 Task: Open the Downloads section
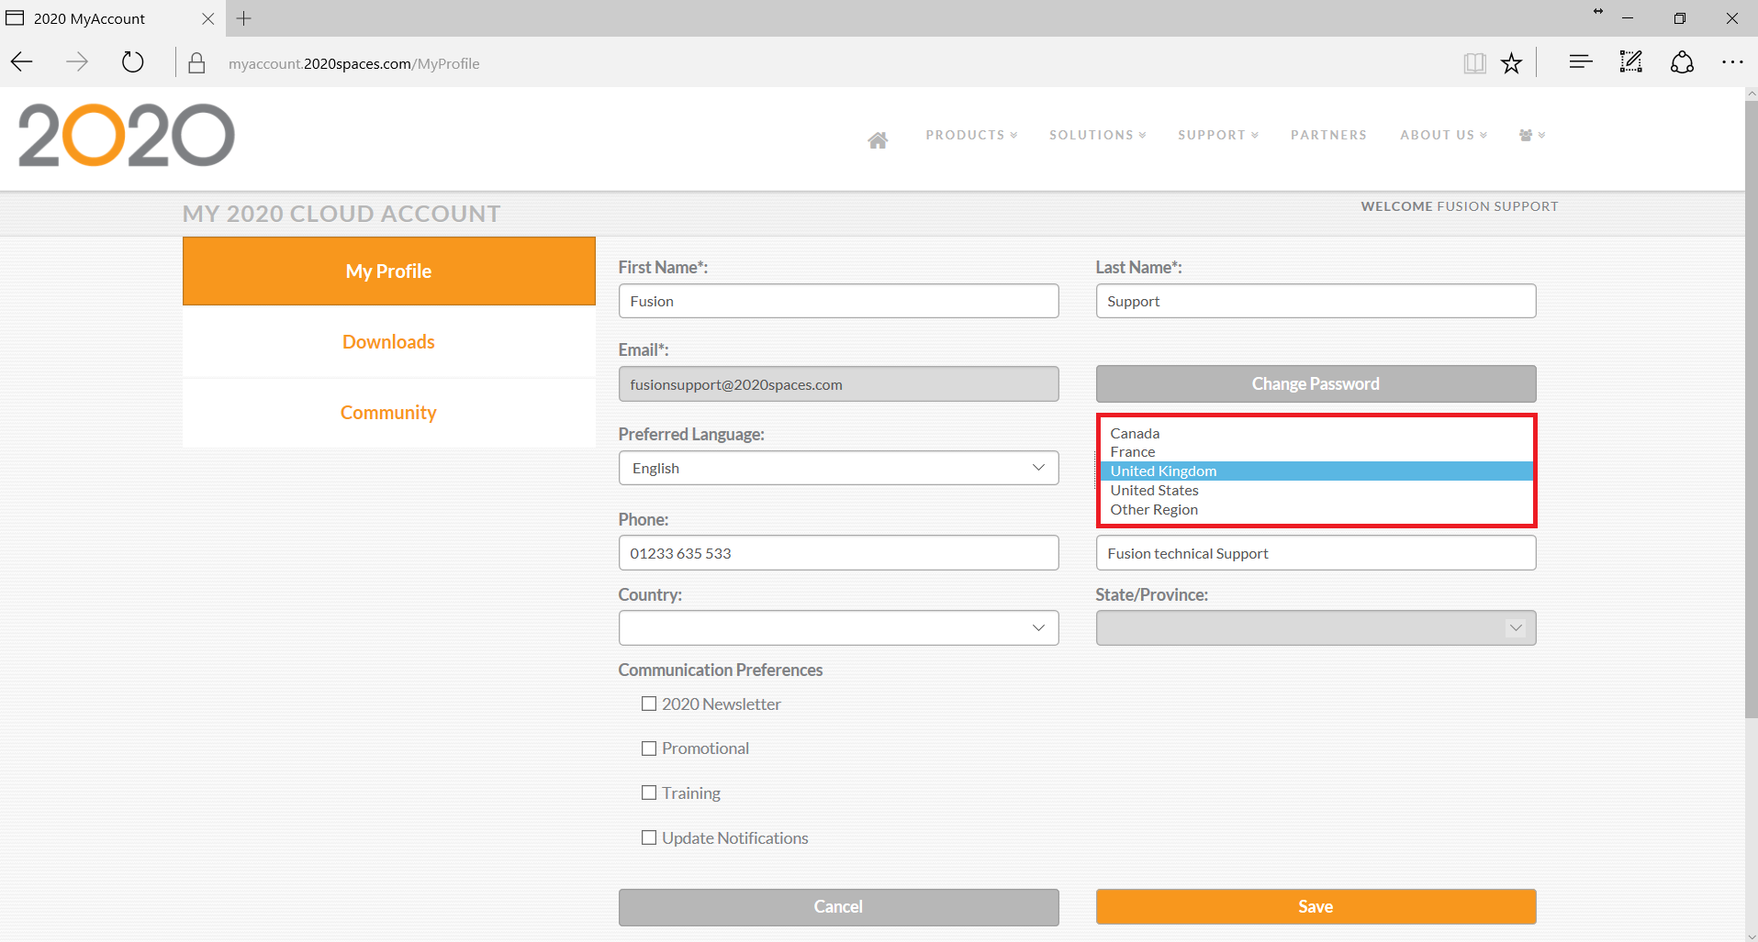pyautogui.click(x=389, y=342)
